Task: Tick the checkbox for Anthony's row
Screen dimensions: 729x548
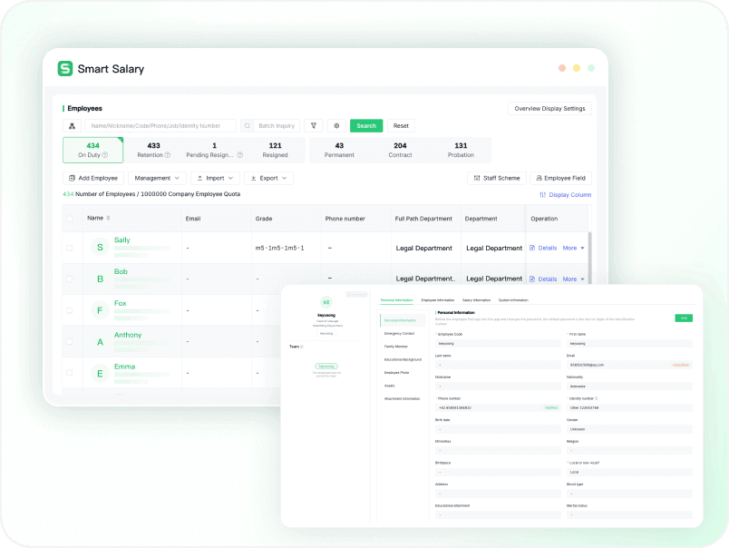Action: pos(70,341)
